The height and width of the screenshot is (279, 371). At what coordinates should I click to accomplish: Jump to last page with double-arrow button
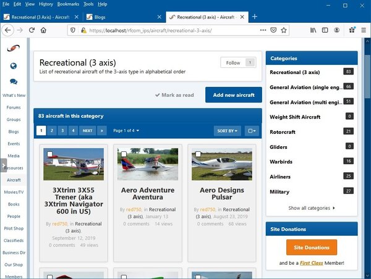102,131
